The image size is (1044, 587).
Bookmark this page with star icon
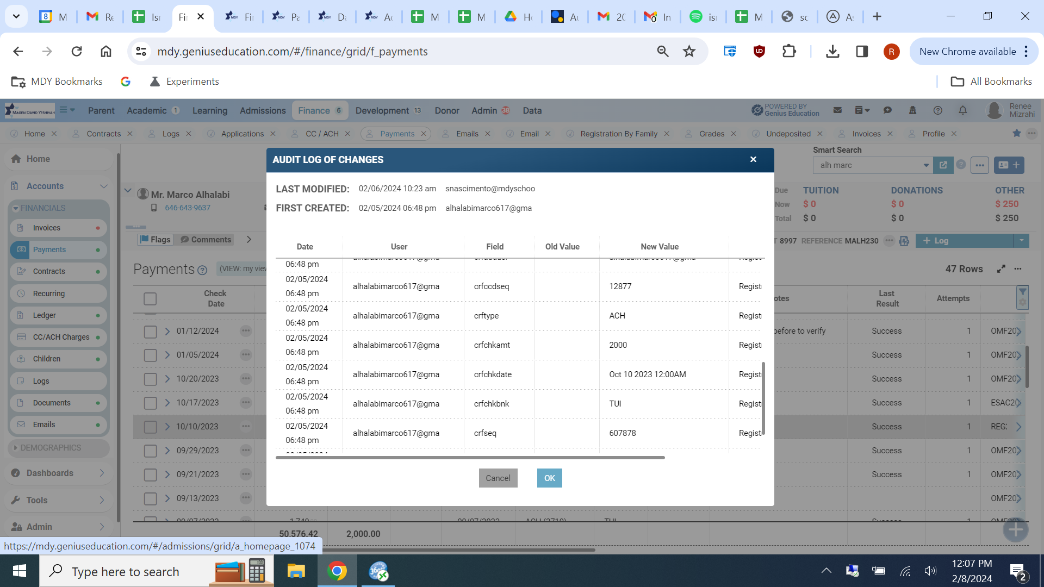(689, 52)
